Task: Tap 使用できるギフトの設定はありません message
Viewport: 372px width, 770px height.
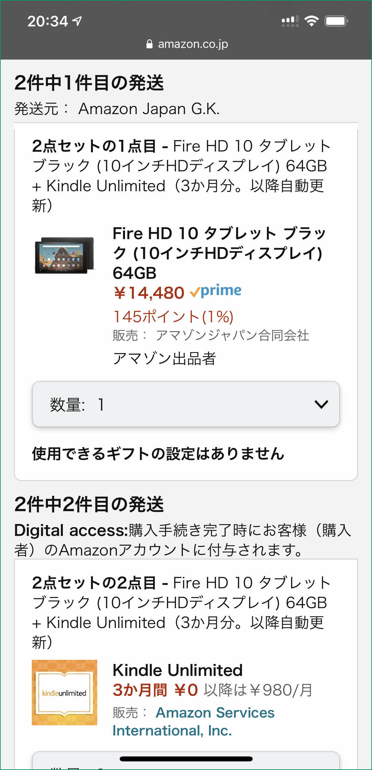Action: tap(158, 453)
